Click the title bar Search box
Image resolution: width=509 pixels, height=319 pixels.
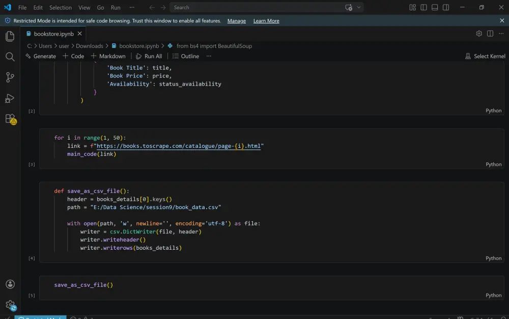click(266, 8)
